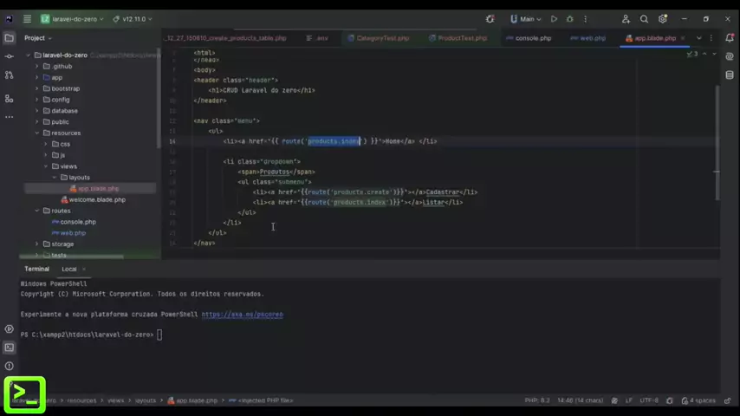Open welcome.blade.php in project tree

pos(97,199)
